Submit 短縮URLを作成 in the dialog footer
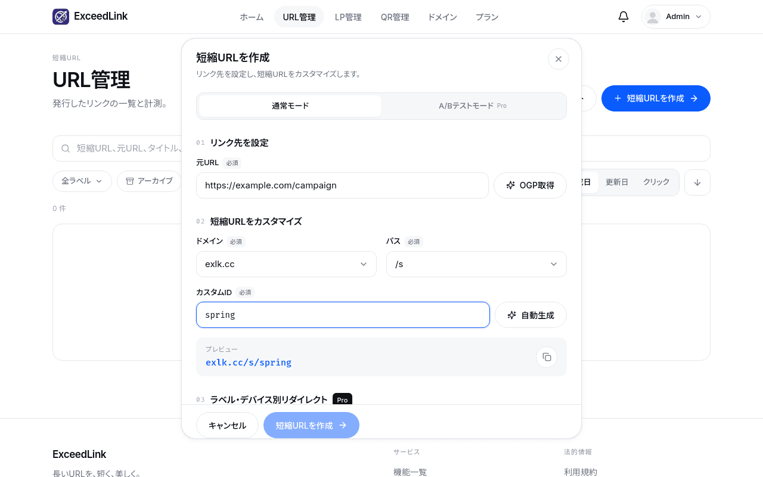 pos(311,425)
